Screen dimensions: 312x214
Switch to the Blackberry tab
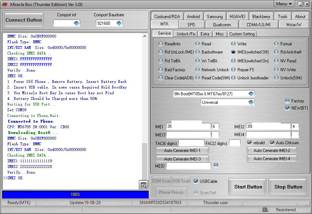click(x=261, y=17)
